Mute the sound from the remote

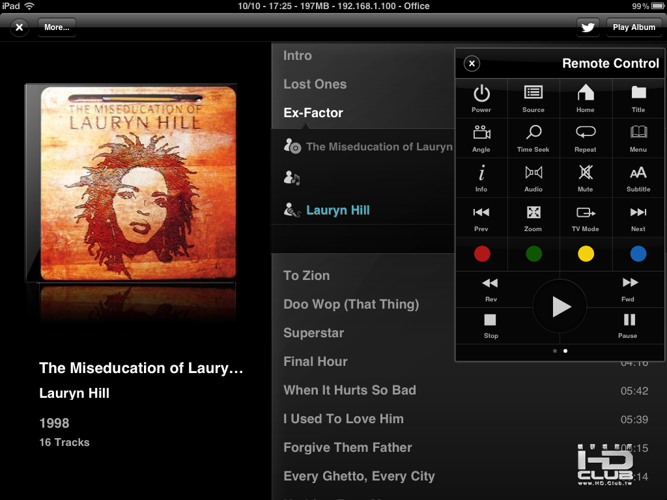[586, 178]
